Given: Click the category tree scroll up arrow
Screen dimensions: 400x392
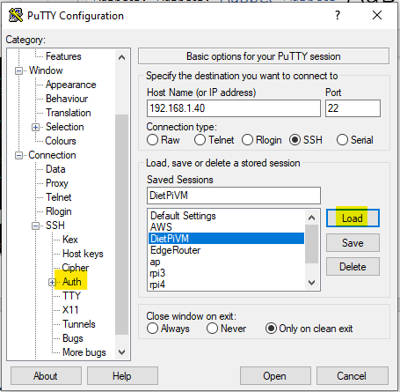Looking at the screenshot, I should [x=121, y=57].
